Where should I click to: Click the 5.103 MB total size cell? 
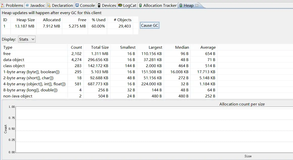pyautogui.click(x=100, y=72)
